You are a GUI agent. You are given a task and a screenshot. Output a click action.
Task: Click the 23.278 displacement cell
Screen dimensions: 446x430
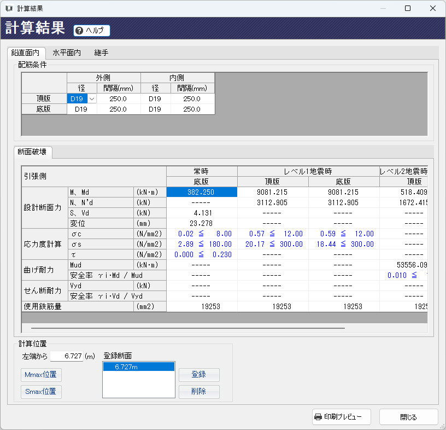pyautogui.click(x=202, y=223)
